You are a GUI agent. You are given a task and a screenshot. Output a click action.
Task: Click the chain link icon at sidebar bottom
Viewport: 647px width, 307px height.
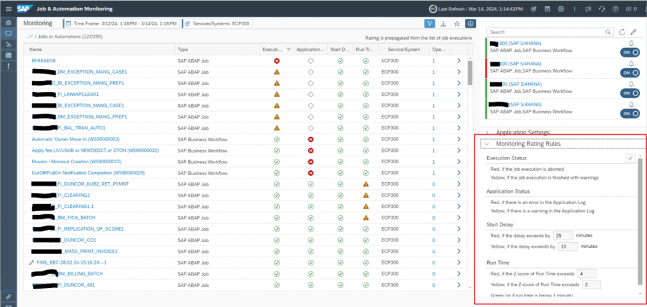point(8,296)
